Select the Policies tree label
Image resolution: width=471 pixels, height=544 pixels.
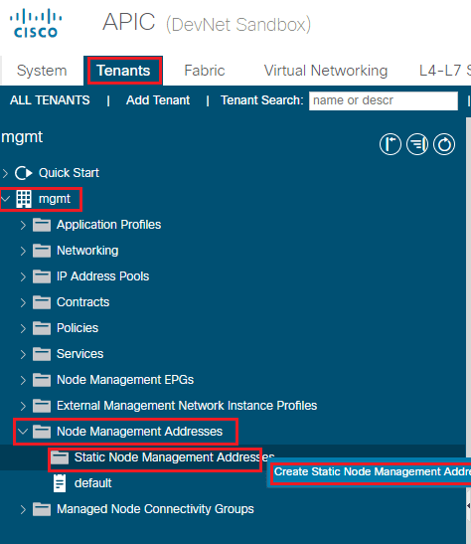pos(78,328)
